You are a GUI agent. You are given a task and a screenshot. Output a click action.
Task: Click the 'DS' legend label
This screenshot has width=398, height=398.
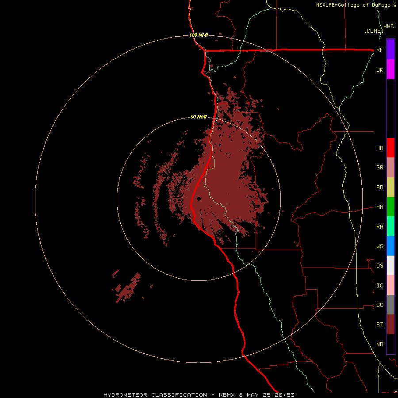click(x=379, y=266)
